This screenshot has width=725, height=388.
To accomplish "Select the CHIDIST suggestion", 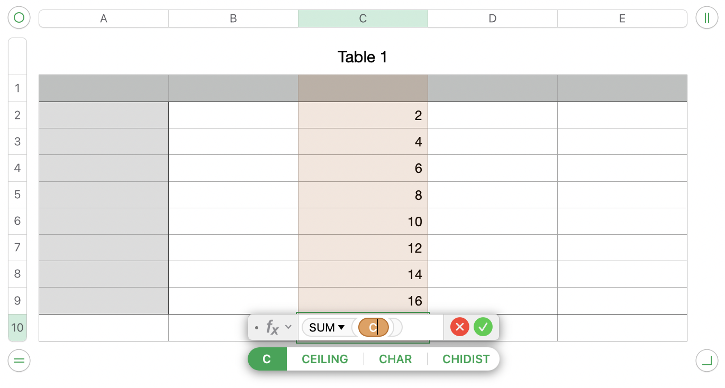I will point(465,359).
